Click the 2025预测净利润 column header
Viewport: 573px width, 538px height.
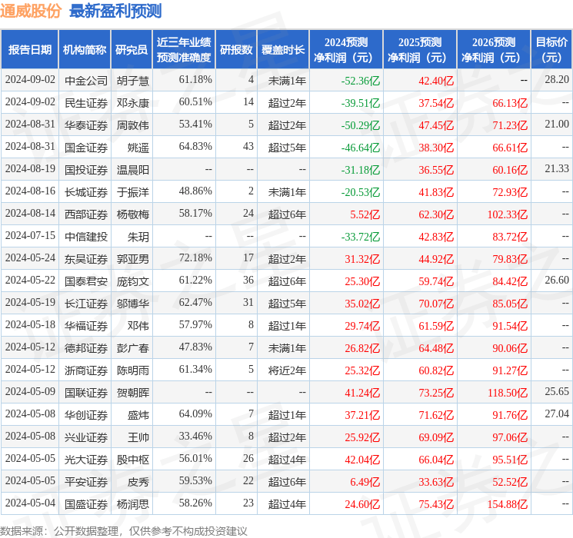pos(420,50)
